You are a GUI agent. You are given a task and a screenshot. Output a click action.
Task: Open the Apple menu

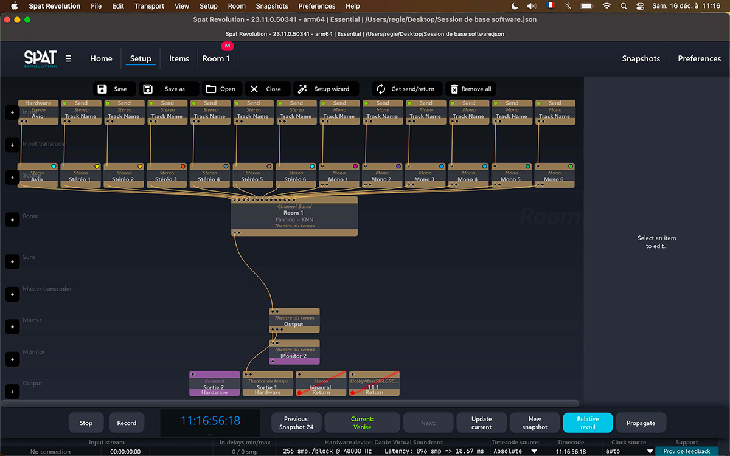coord(15,6)
